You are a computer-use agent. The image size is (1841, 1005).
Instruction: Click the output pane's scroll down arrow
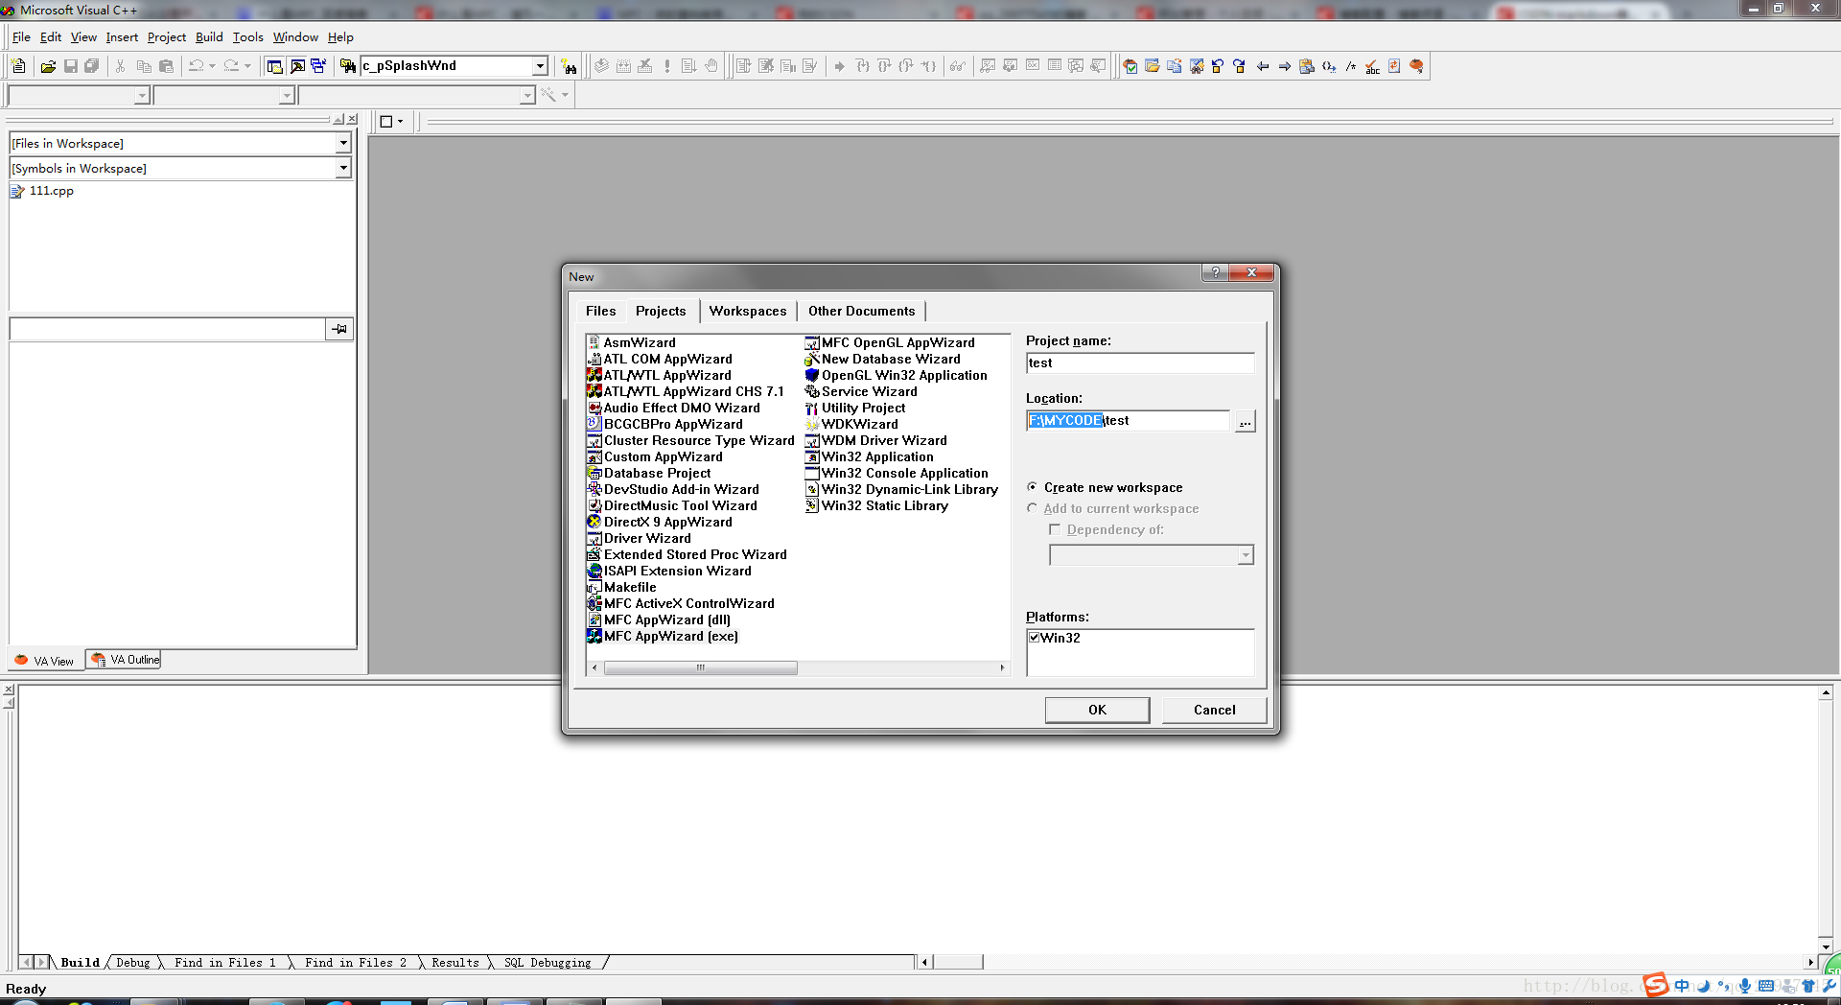click(1826, 947)
